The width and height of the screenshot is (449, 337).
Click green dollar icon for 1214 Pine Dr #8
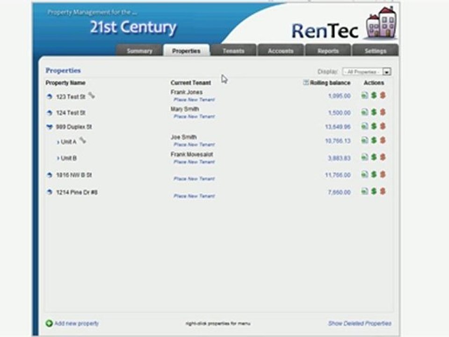click(x=374, y=191)
